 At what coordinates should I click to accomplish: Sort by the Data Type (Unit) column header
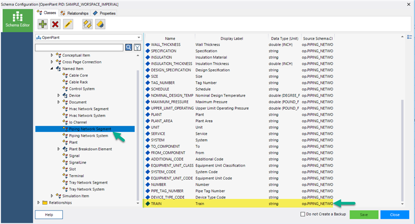click(x=285, y=38)
